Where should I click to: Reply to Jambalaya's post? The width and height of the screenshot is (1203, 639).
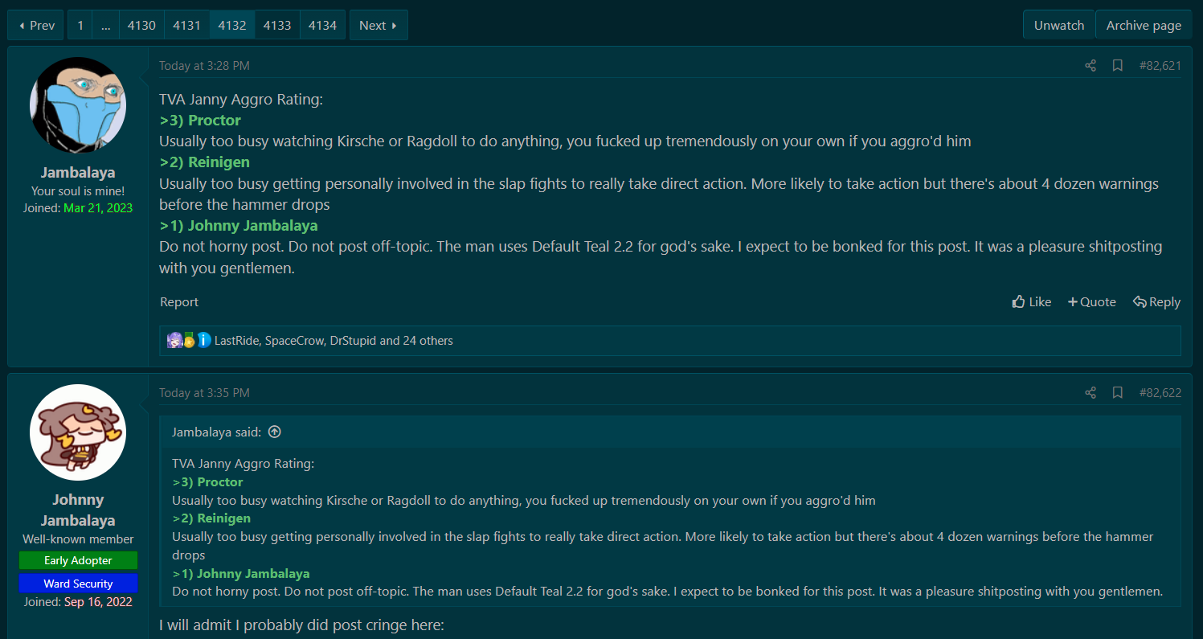1156,302
